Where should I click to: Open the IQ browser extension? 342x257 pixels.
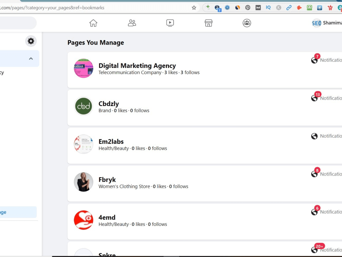(268, 8)
